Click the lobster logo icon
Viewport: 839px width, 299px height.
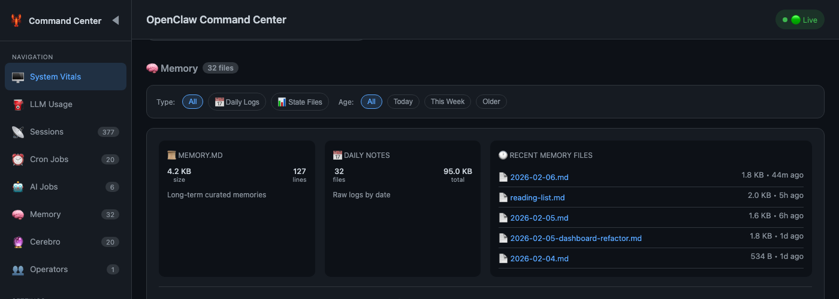coord(16,20)
